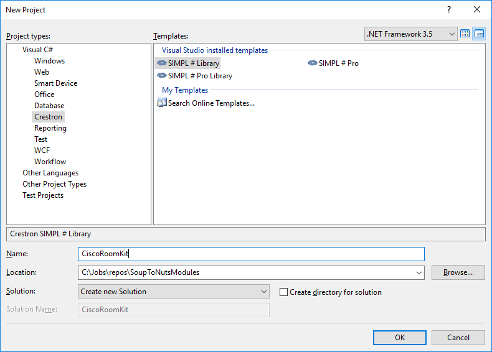Screen dimensions: 492x352
Task: Select Other Languages project type
Action: (x=50, y=173)
